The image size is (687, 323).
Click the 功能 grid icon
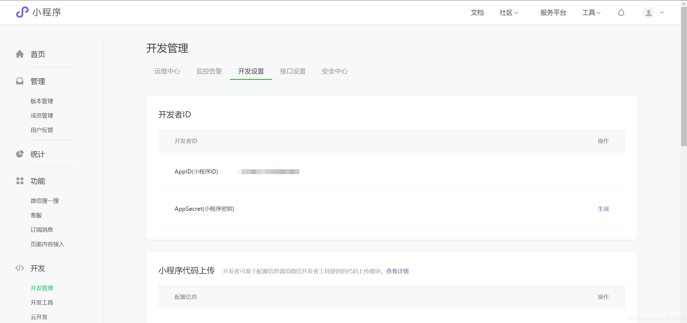(x=20, y=181)
